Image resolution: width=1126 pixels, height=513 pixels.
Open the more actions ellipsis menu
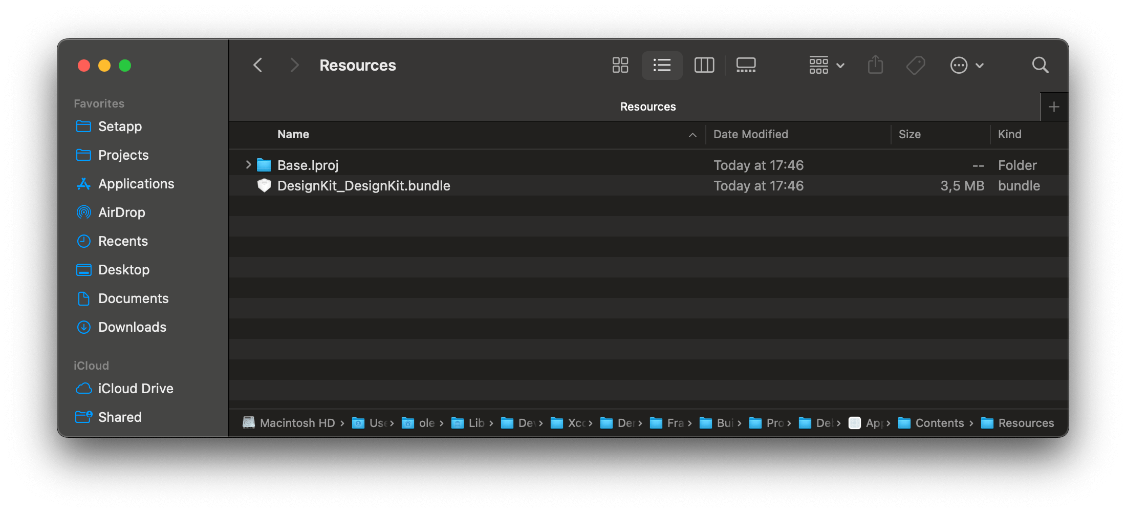pos(966,65)
